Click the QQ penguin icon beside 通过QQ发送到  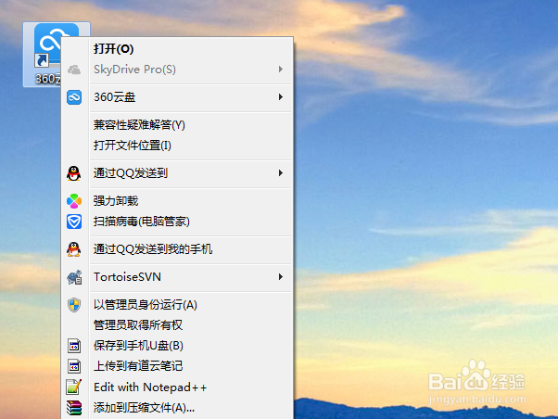click(73, 173)
